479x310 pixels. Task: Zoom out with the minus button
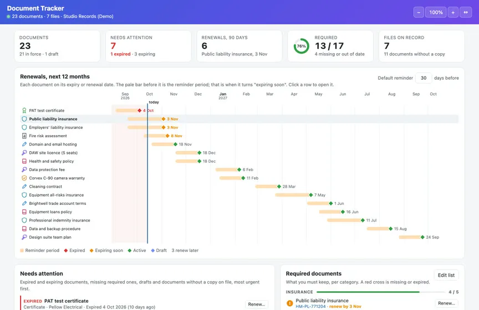[419, 12]
